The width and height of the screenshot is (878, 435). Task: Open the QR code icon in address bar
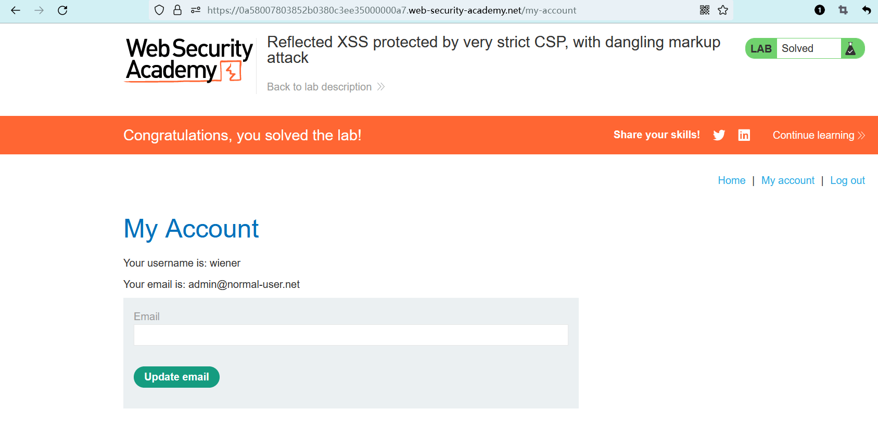click(705, 10)
